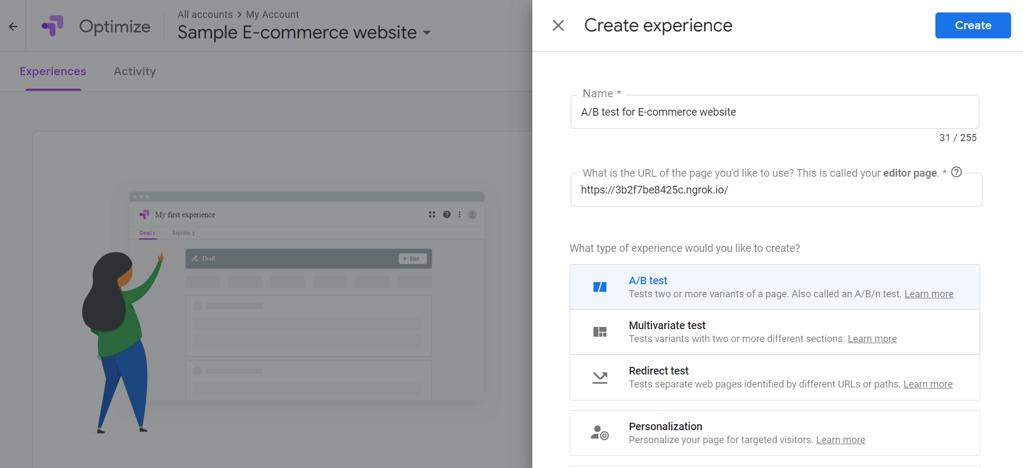Click the Multivariate test type icon
The height and width of the screenshot is (468, 1023).
(600, 332)
